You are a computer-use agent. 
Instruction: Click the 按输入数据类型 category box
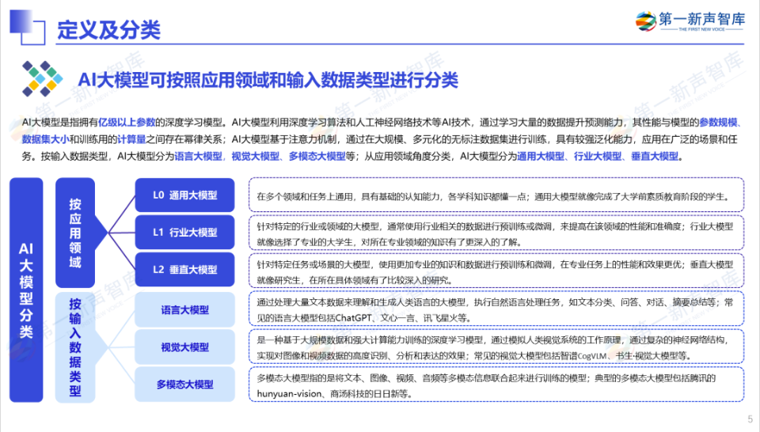[75, 347]
